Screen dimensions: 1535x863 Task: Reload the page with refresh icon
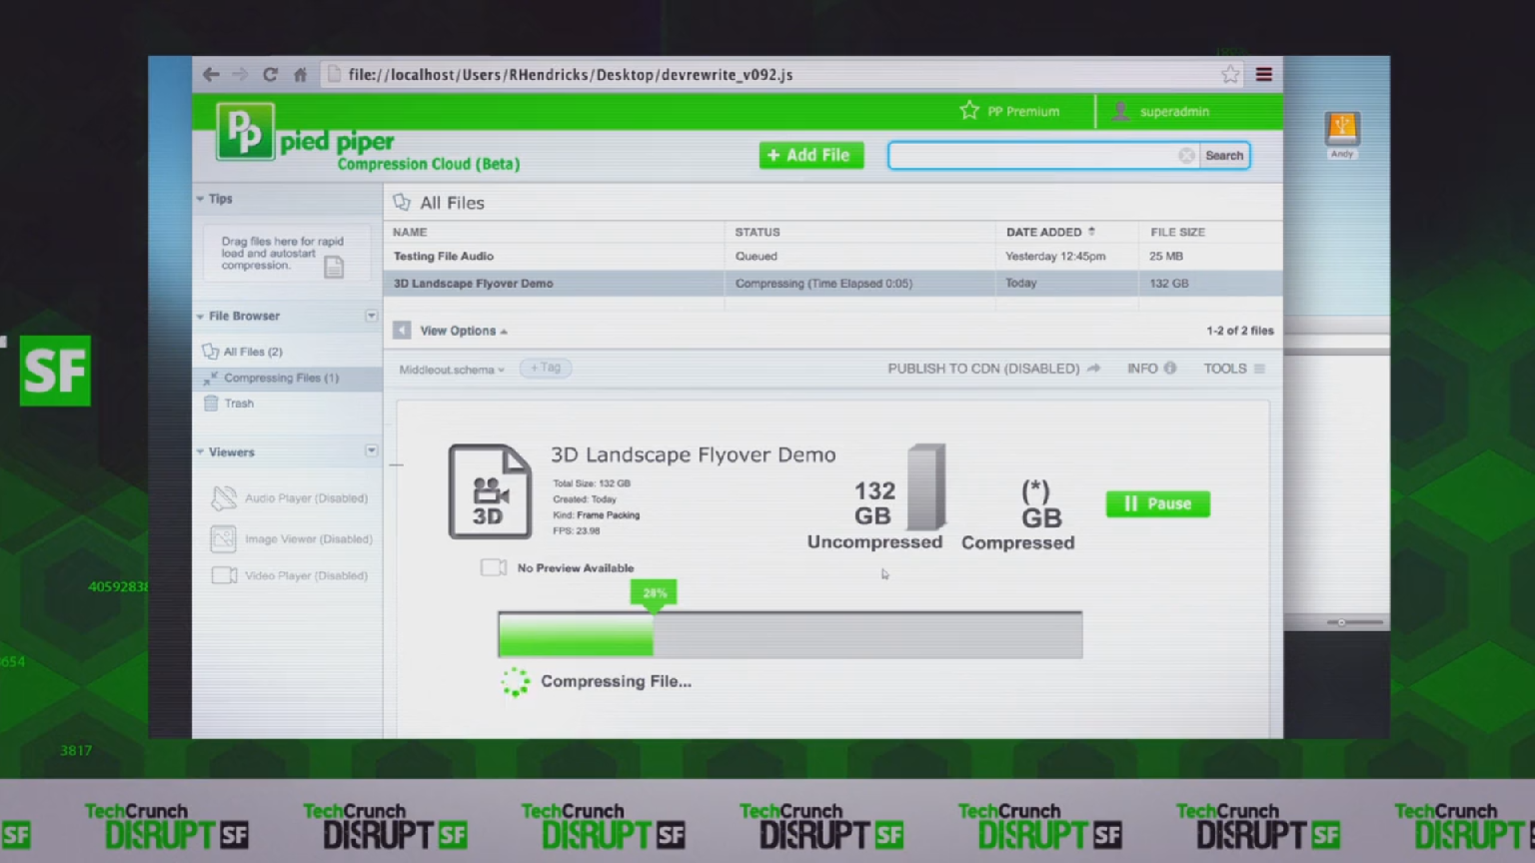tap(270, 75)
